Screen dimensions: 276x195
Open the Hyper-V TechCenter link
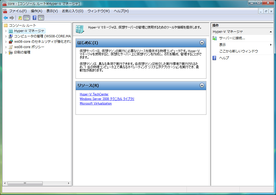coord(94,94)
